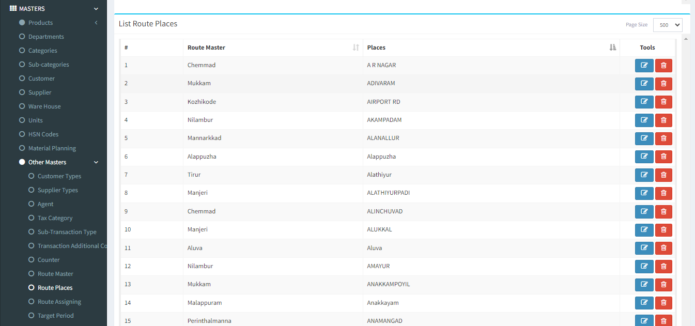Edit the Aluva entry
The width and height of the screenshot is (695, 326).
(644, 248)
